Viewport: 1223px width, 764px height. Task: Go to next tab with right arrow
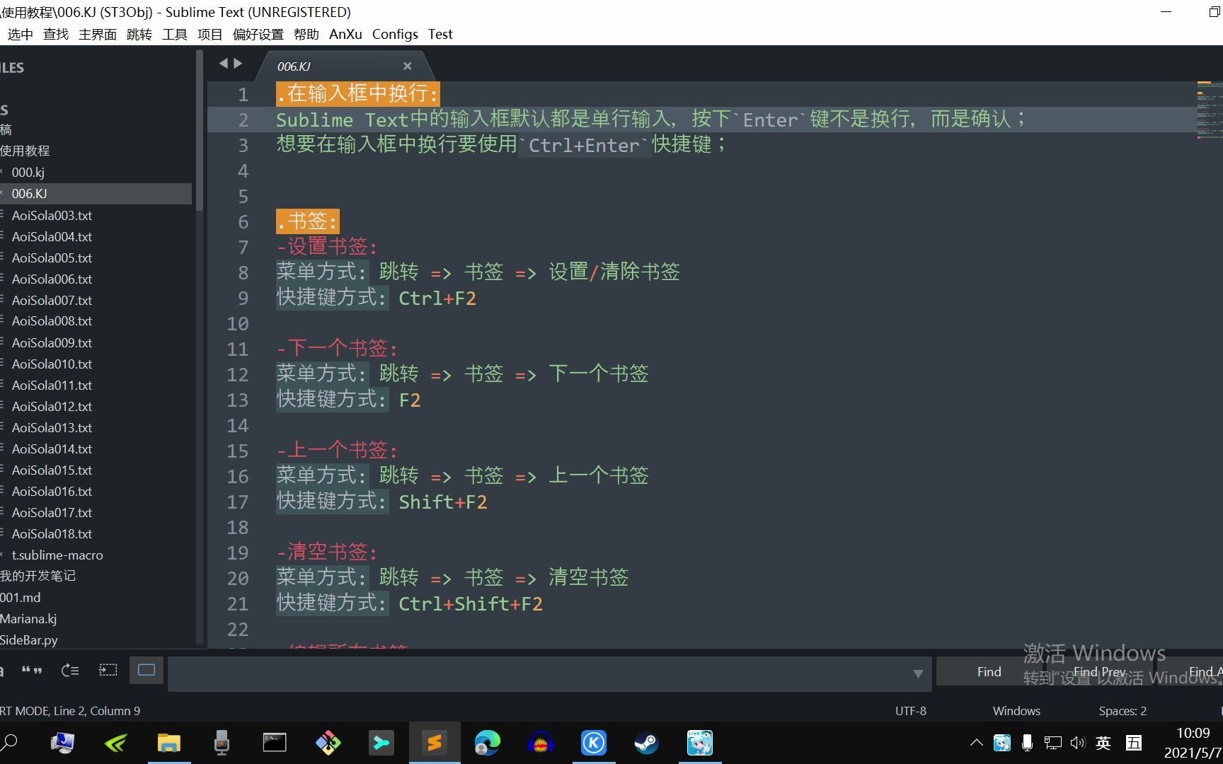pos(239,64)
